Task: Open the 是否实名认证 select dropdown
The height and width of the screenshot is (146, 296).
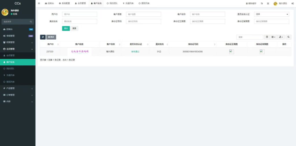Action: click(271, 14)
